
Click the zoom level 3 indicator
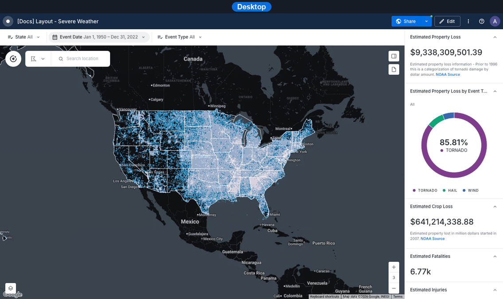(393, 278)
